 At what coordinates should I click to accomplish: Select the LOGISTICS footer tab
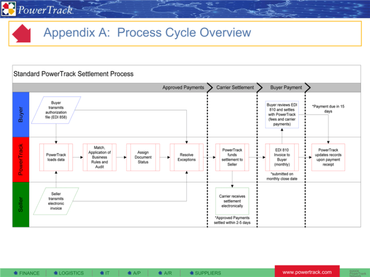[x=71, y=273]
